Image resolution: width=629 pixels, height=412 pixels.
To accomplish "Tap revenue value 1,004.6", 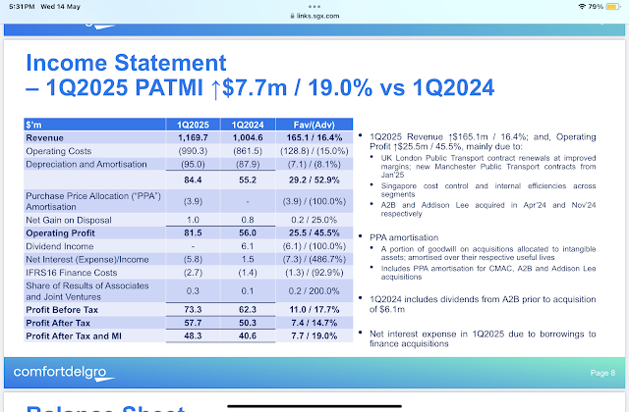I will [248, 137].
